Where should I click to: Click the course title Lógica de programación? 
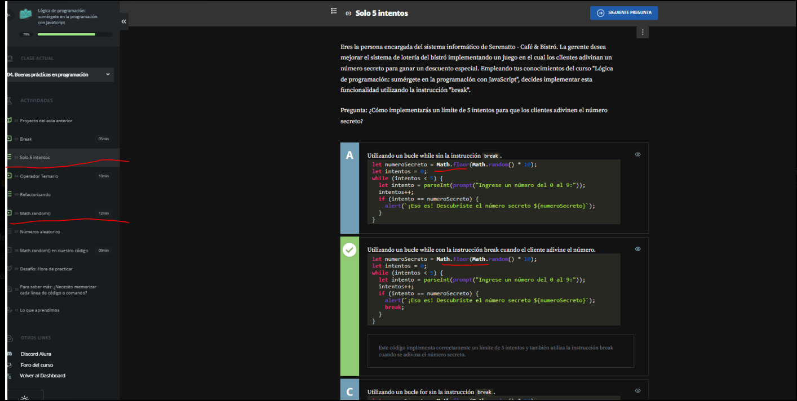(67, 16)
